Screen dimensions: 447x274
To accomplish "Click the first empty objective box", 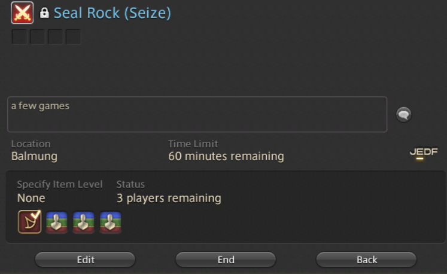I will click(x=19, y=36).
